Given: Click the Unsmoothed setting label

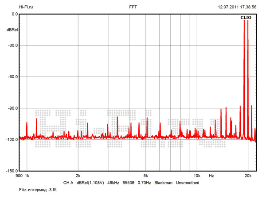Looking at the screenshot, I should click(x=188, y=183).
